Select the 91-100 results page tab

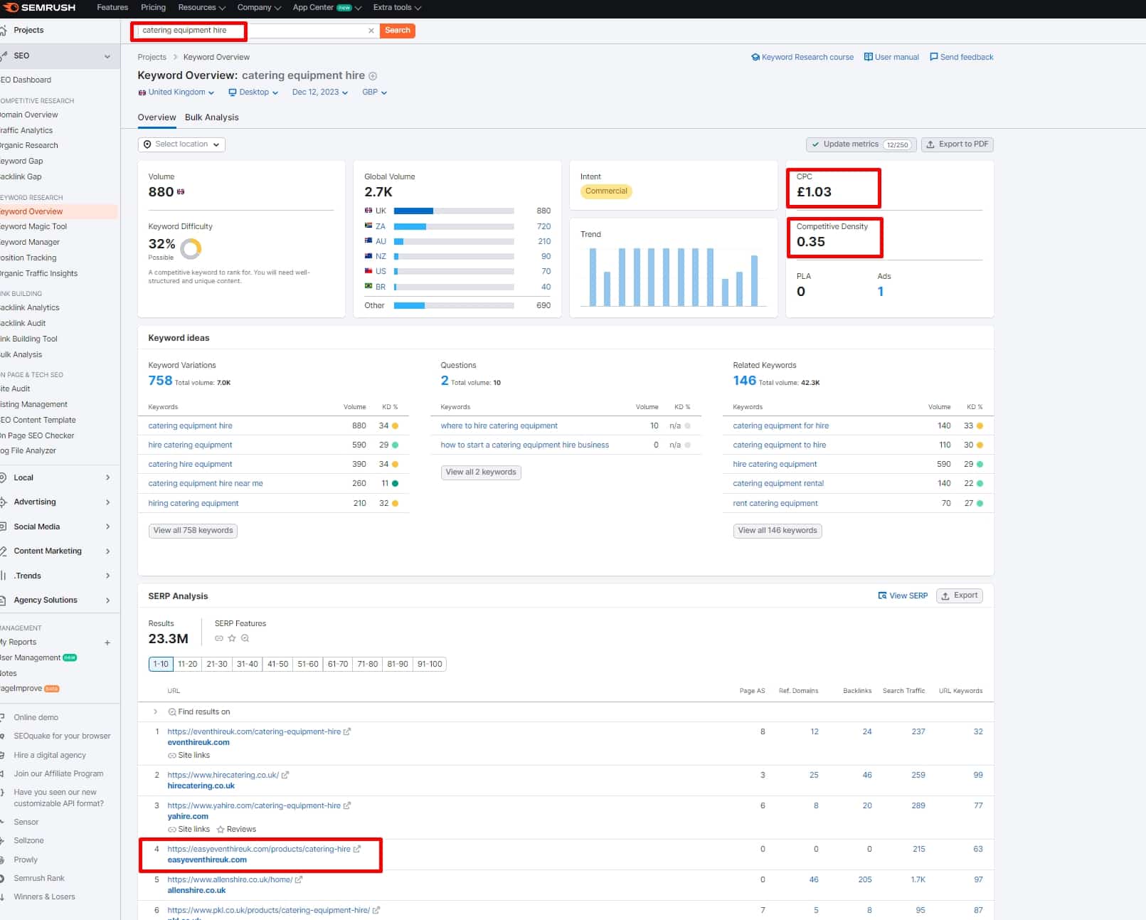click(x=430, y=665)
